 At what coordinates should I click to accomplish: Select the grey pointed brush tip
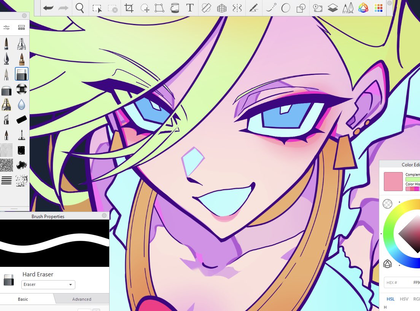6,74
